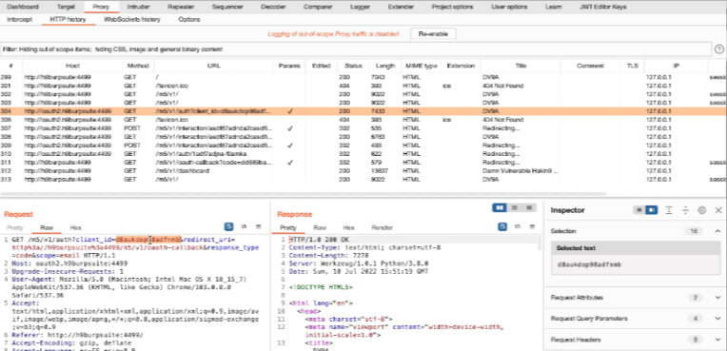Select history row 307 POST interaction request
727x351 pixels.
point(363,128)
